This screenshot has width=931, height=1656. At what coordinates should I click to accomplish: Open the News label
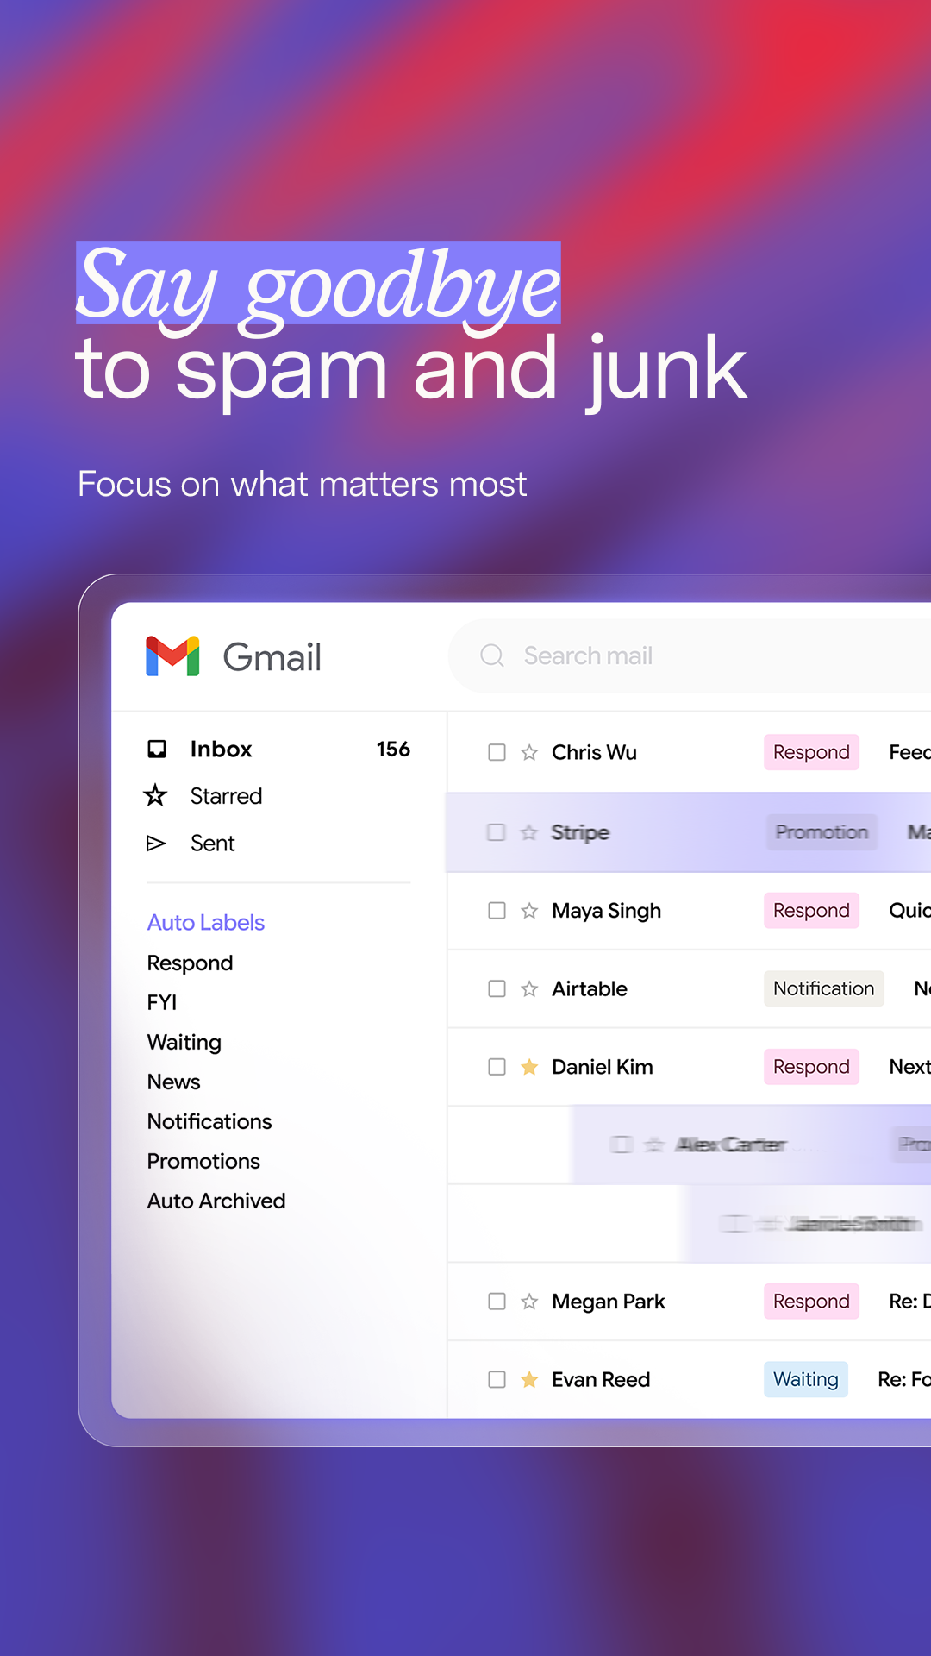point(174,1082)
